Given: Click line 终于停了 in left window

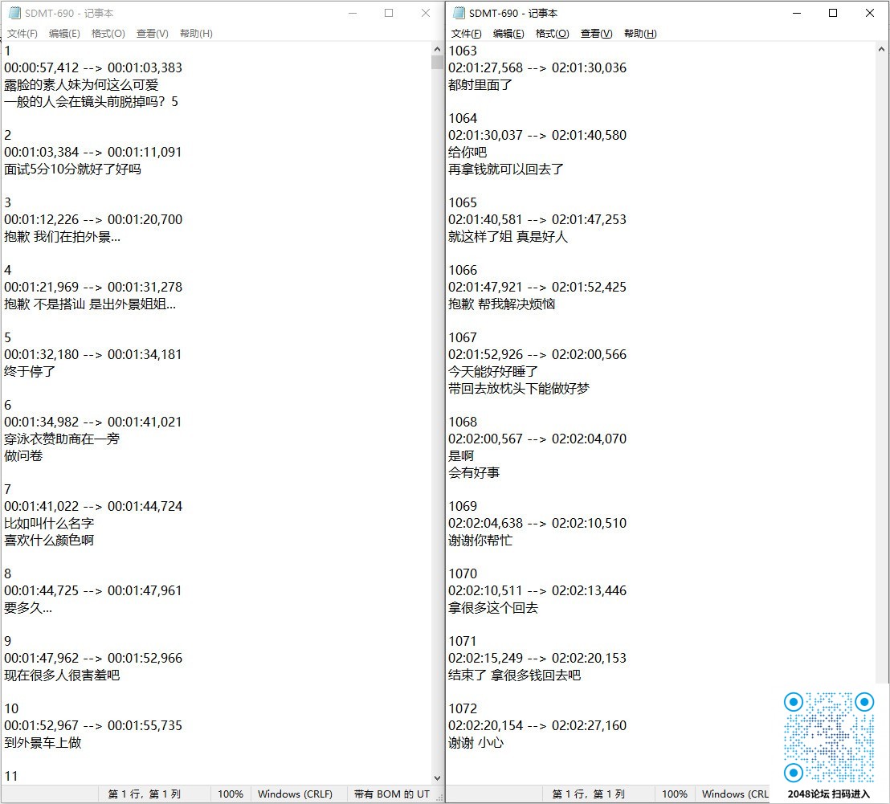Looking at the screenshot, I should (30, 372).
